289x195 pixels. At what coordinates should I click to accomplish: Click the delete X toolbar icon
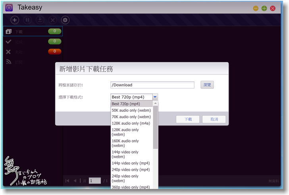[52, 20]
